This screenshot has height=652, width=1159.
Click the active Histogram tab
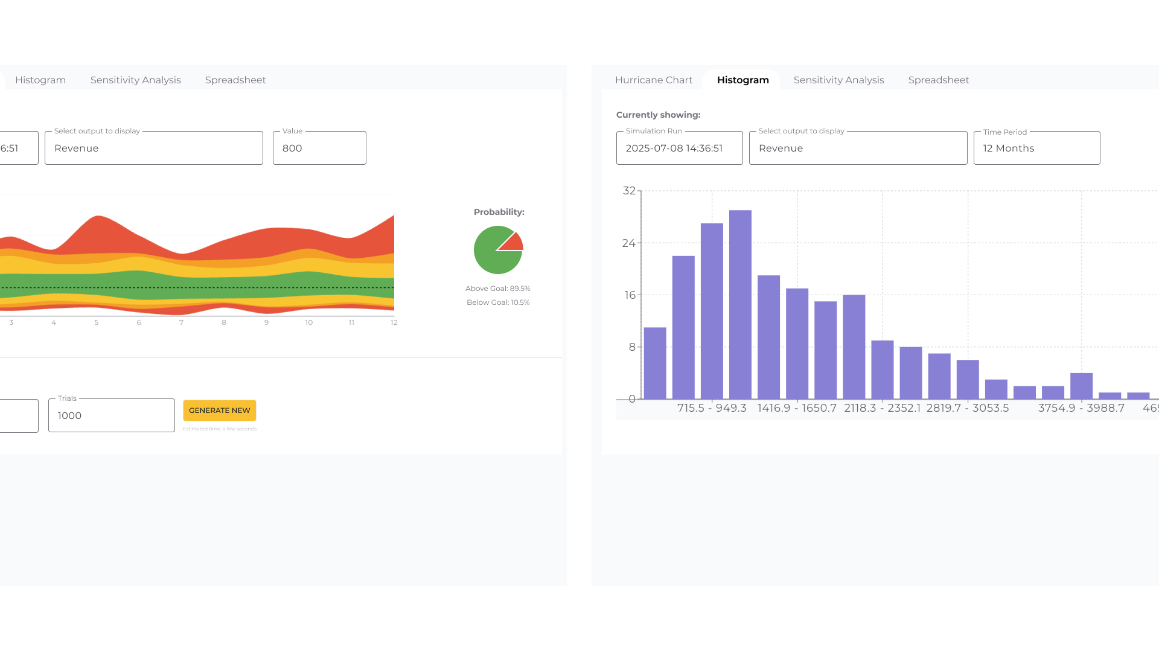742,80
